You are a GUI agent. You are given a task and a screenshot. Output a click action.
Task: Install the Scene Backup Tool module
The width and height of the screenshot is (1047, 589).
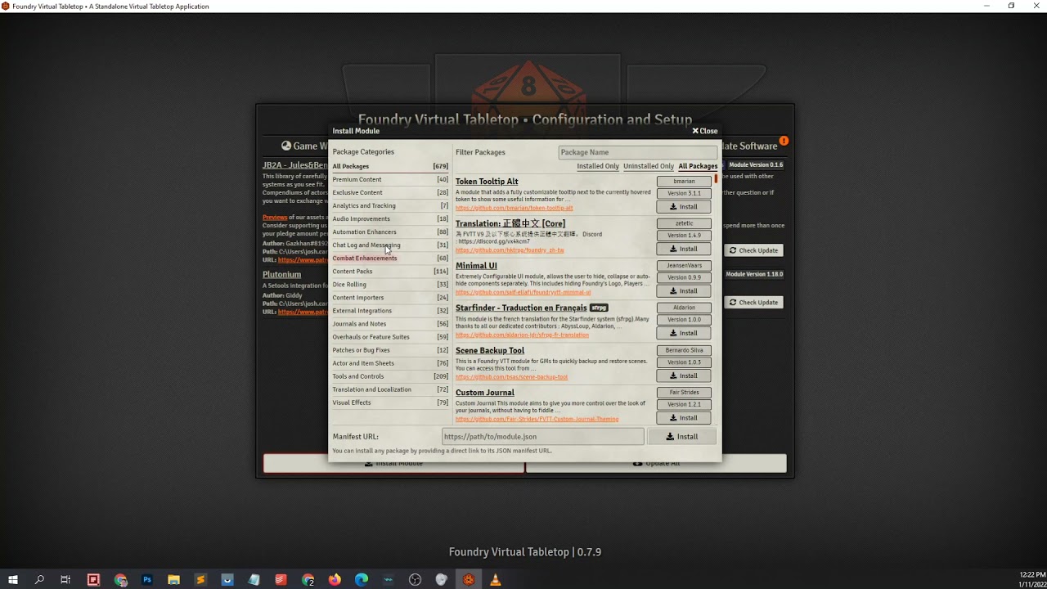point(684,375)
